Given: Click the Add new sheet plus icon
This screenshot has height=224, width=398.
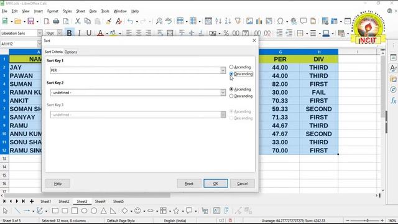Looking at the screenshot, I should pyautogui.click(x=32, y=202).
